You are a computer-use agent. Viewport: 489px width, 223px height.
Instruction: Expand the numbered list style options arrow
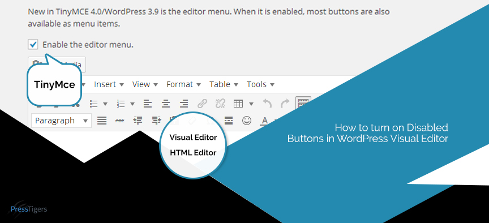point(132,104)
